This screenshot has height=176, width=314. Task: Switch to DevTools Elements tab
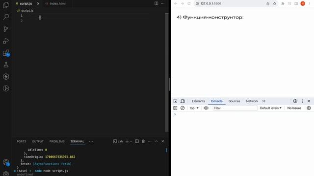coord(198,101)
